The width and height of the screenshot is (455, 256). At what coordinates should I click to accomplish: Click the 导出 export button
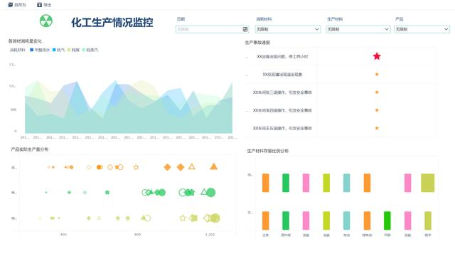click(x=44, y=5)
